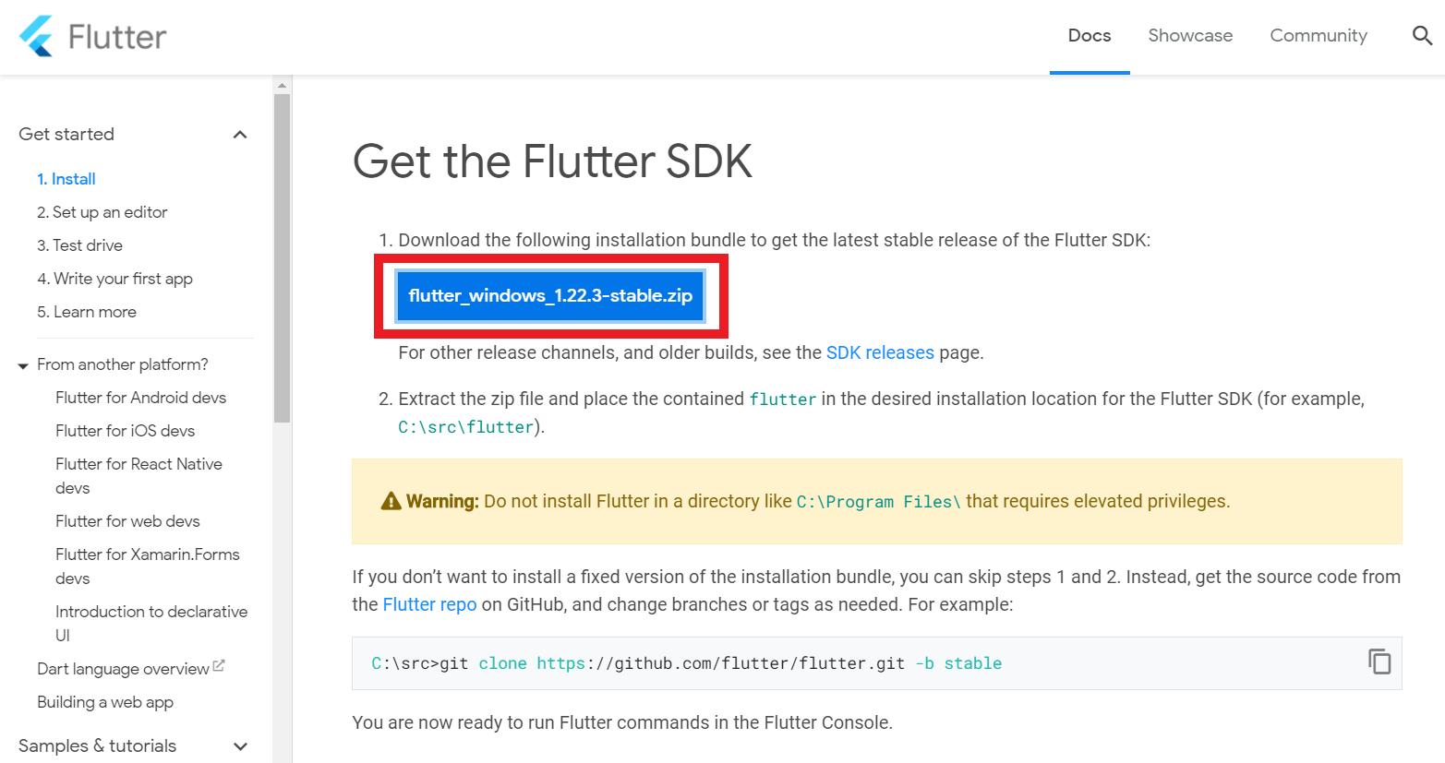Screen dimensions: 1445x763
Task: Open the Showcase tab
Action: pos(1190,36)
